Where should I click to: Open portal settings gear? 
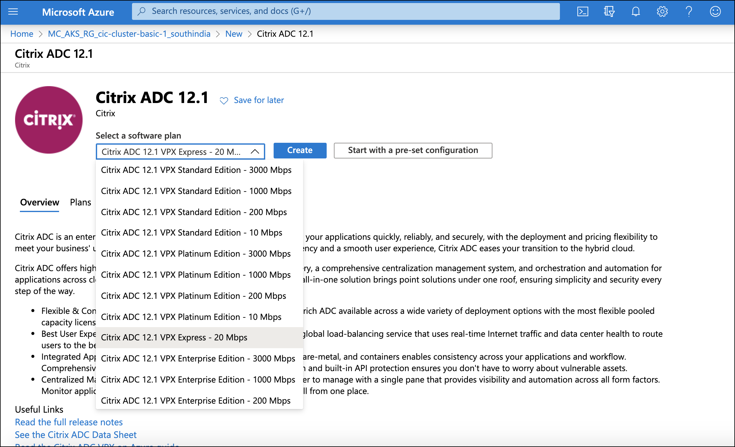(x=662, y=12)
